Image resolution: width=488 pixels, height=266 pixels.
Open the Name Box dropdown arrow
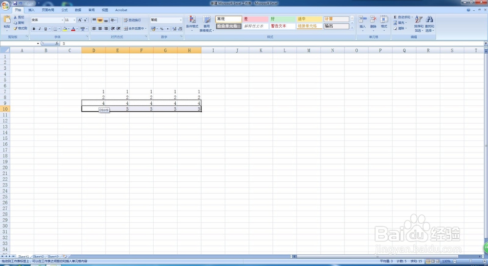pyautogui.click(x=38, y=43)
